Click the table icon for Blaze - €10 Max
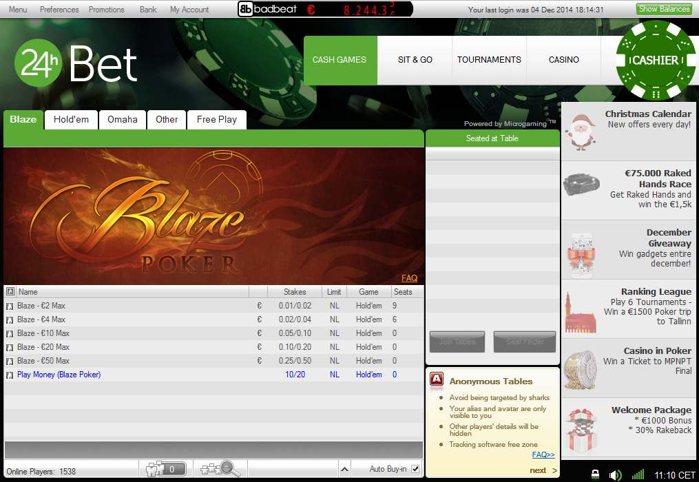 pyautogui.click(x=10, y=334)
